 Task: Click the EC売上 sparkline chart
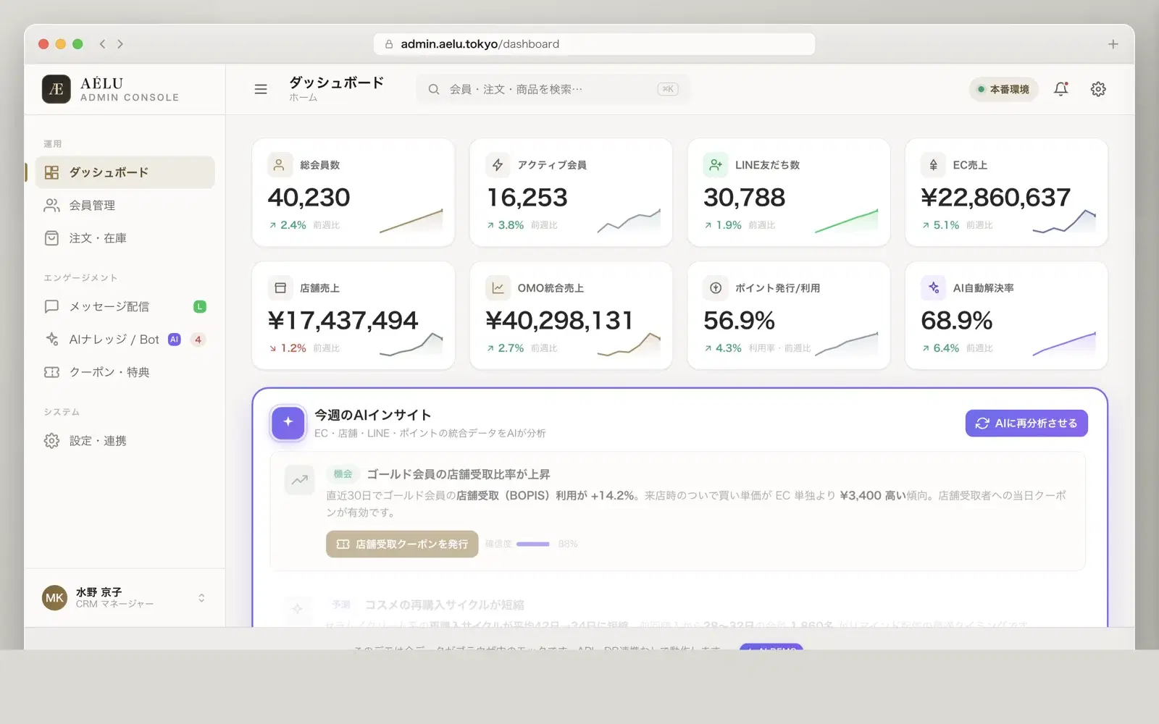click(x=1064, y=221)
